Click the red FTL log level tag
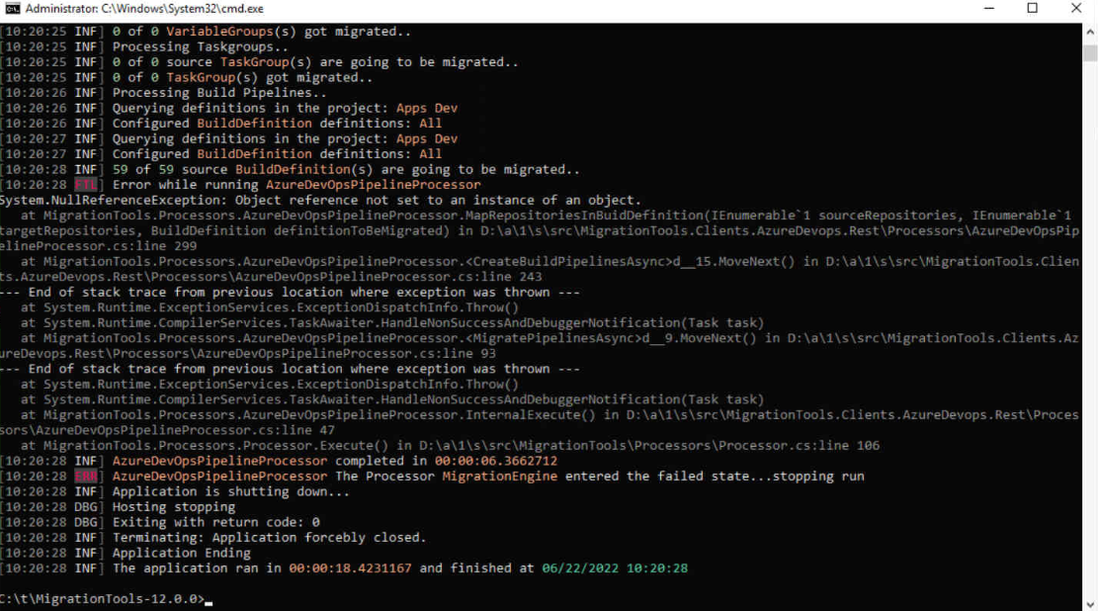This screenshot has width=1098, height=611. tap(85, 185)
